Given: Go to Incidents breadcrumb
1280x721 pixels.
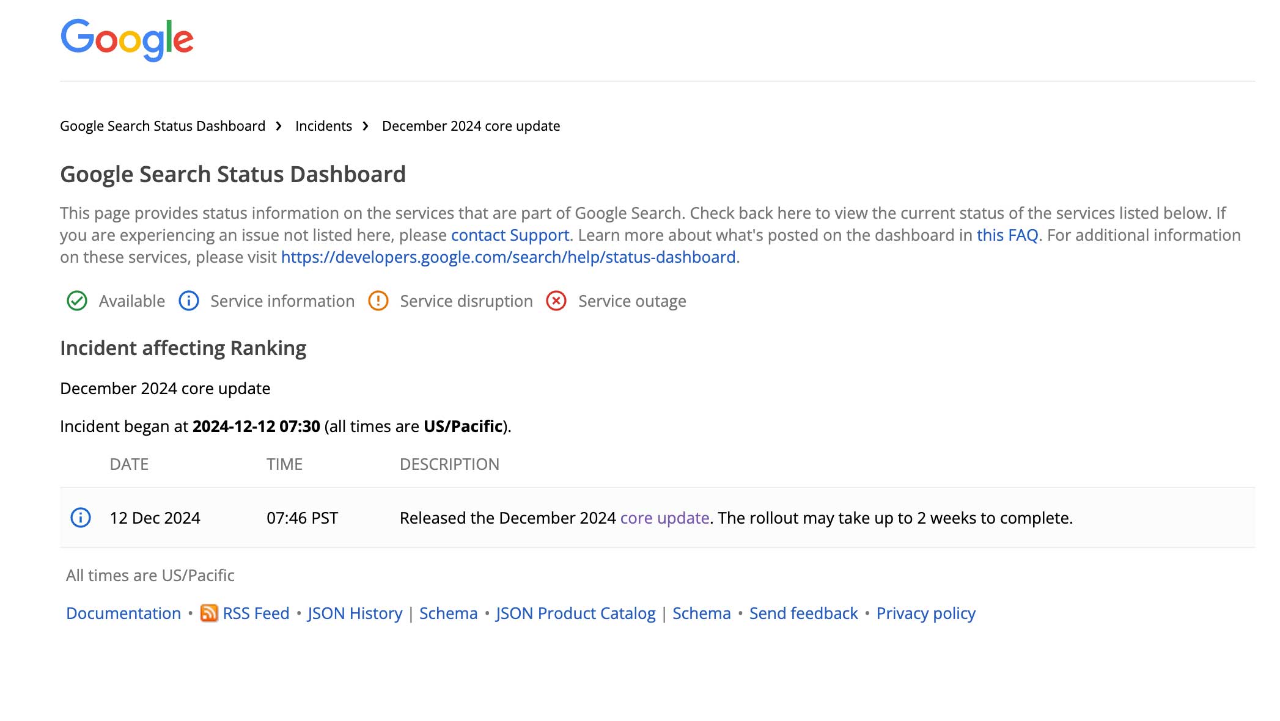Looking at the screenshot, I should click(x=323, y=126).
